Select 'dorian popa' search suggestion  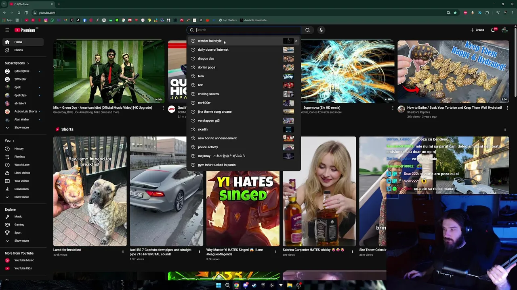244,67
